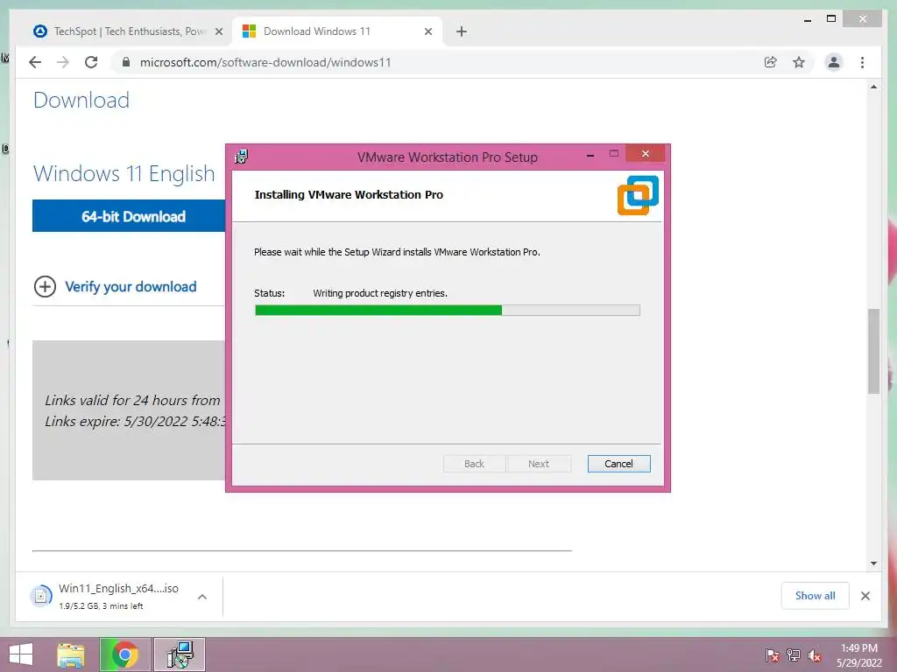Close the Download Windows 11 tab

click(427, 31)
